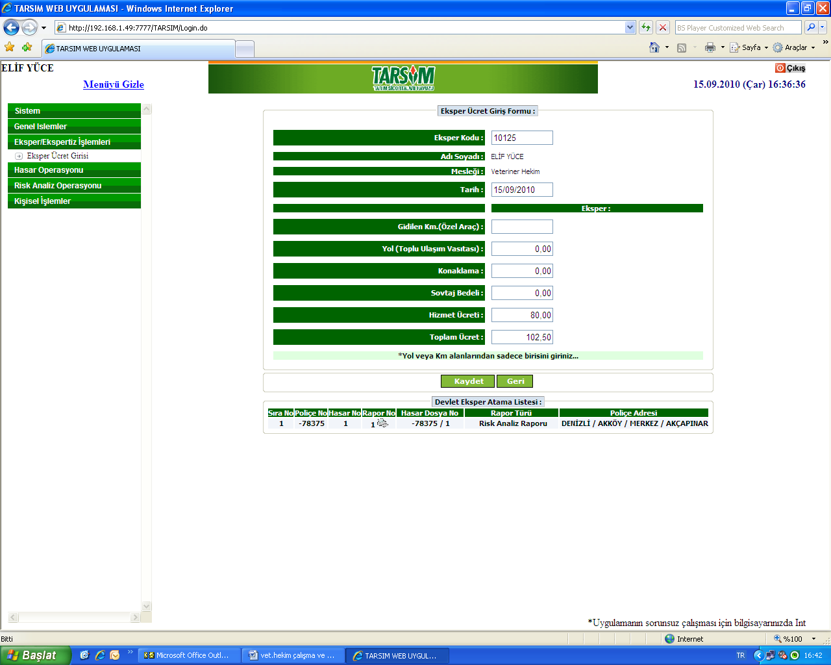This screenshot has width=831, height=665.
Task: Open the Araçlar menu
Action: (x=793, y=47)
